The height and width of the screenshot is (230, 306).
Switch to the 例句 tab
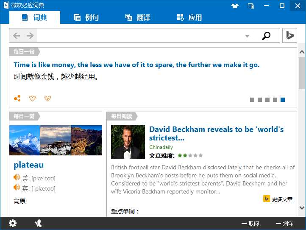86,17
